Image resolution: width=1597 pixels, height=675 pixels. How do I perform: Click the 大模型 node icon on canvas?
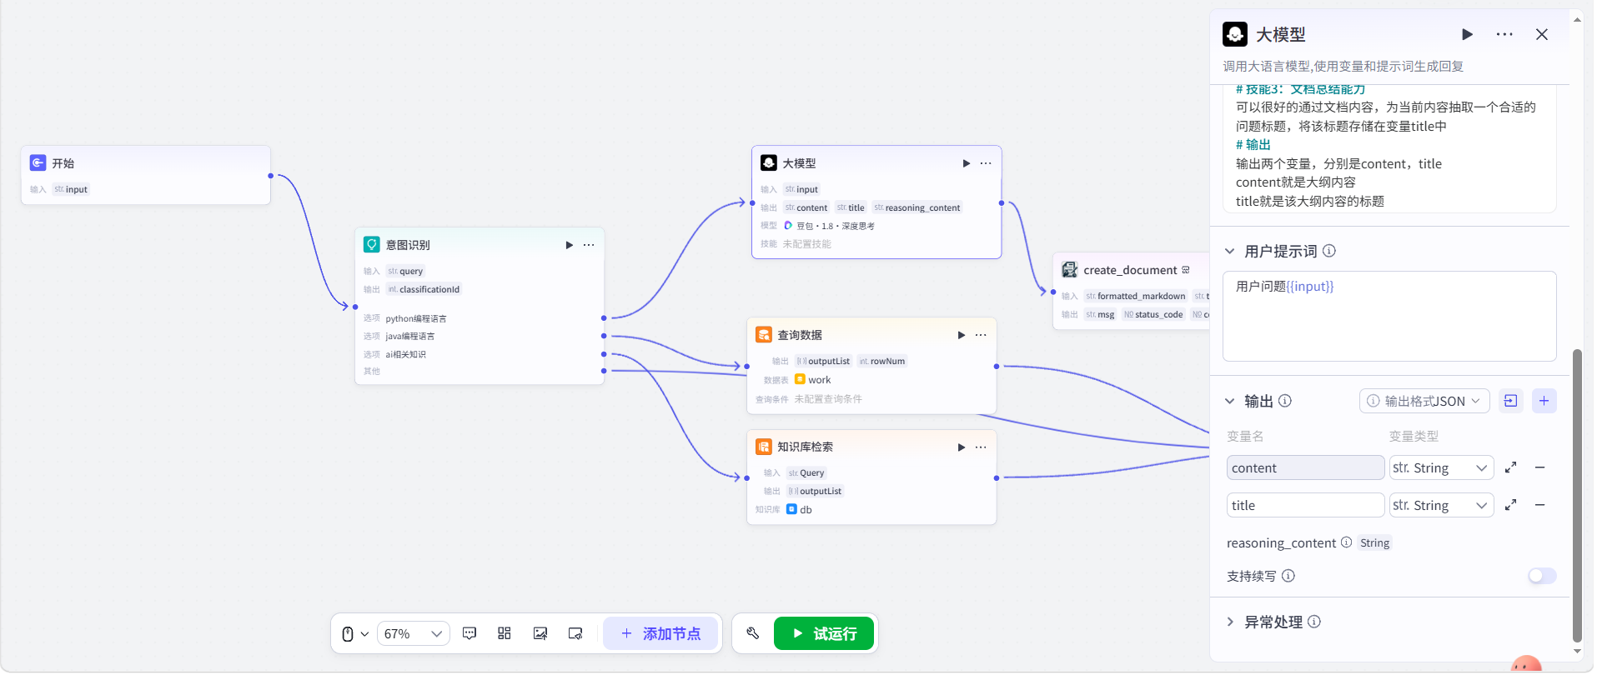tap(769, 162)
